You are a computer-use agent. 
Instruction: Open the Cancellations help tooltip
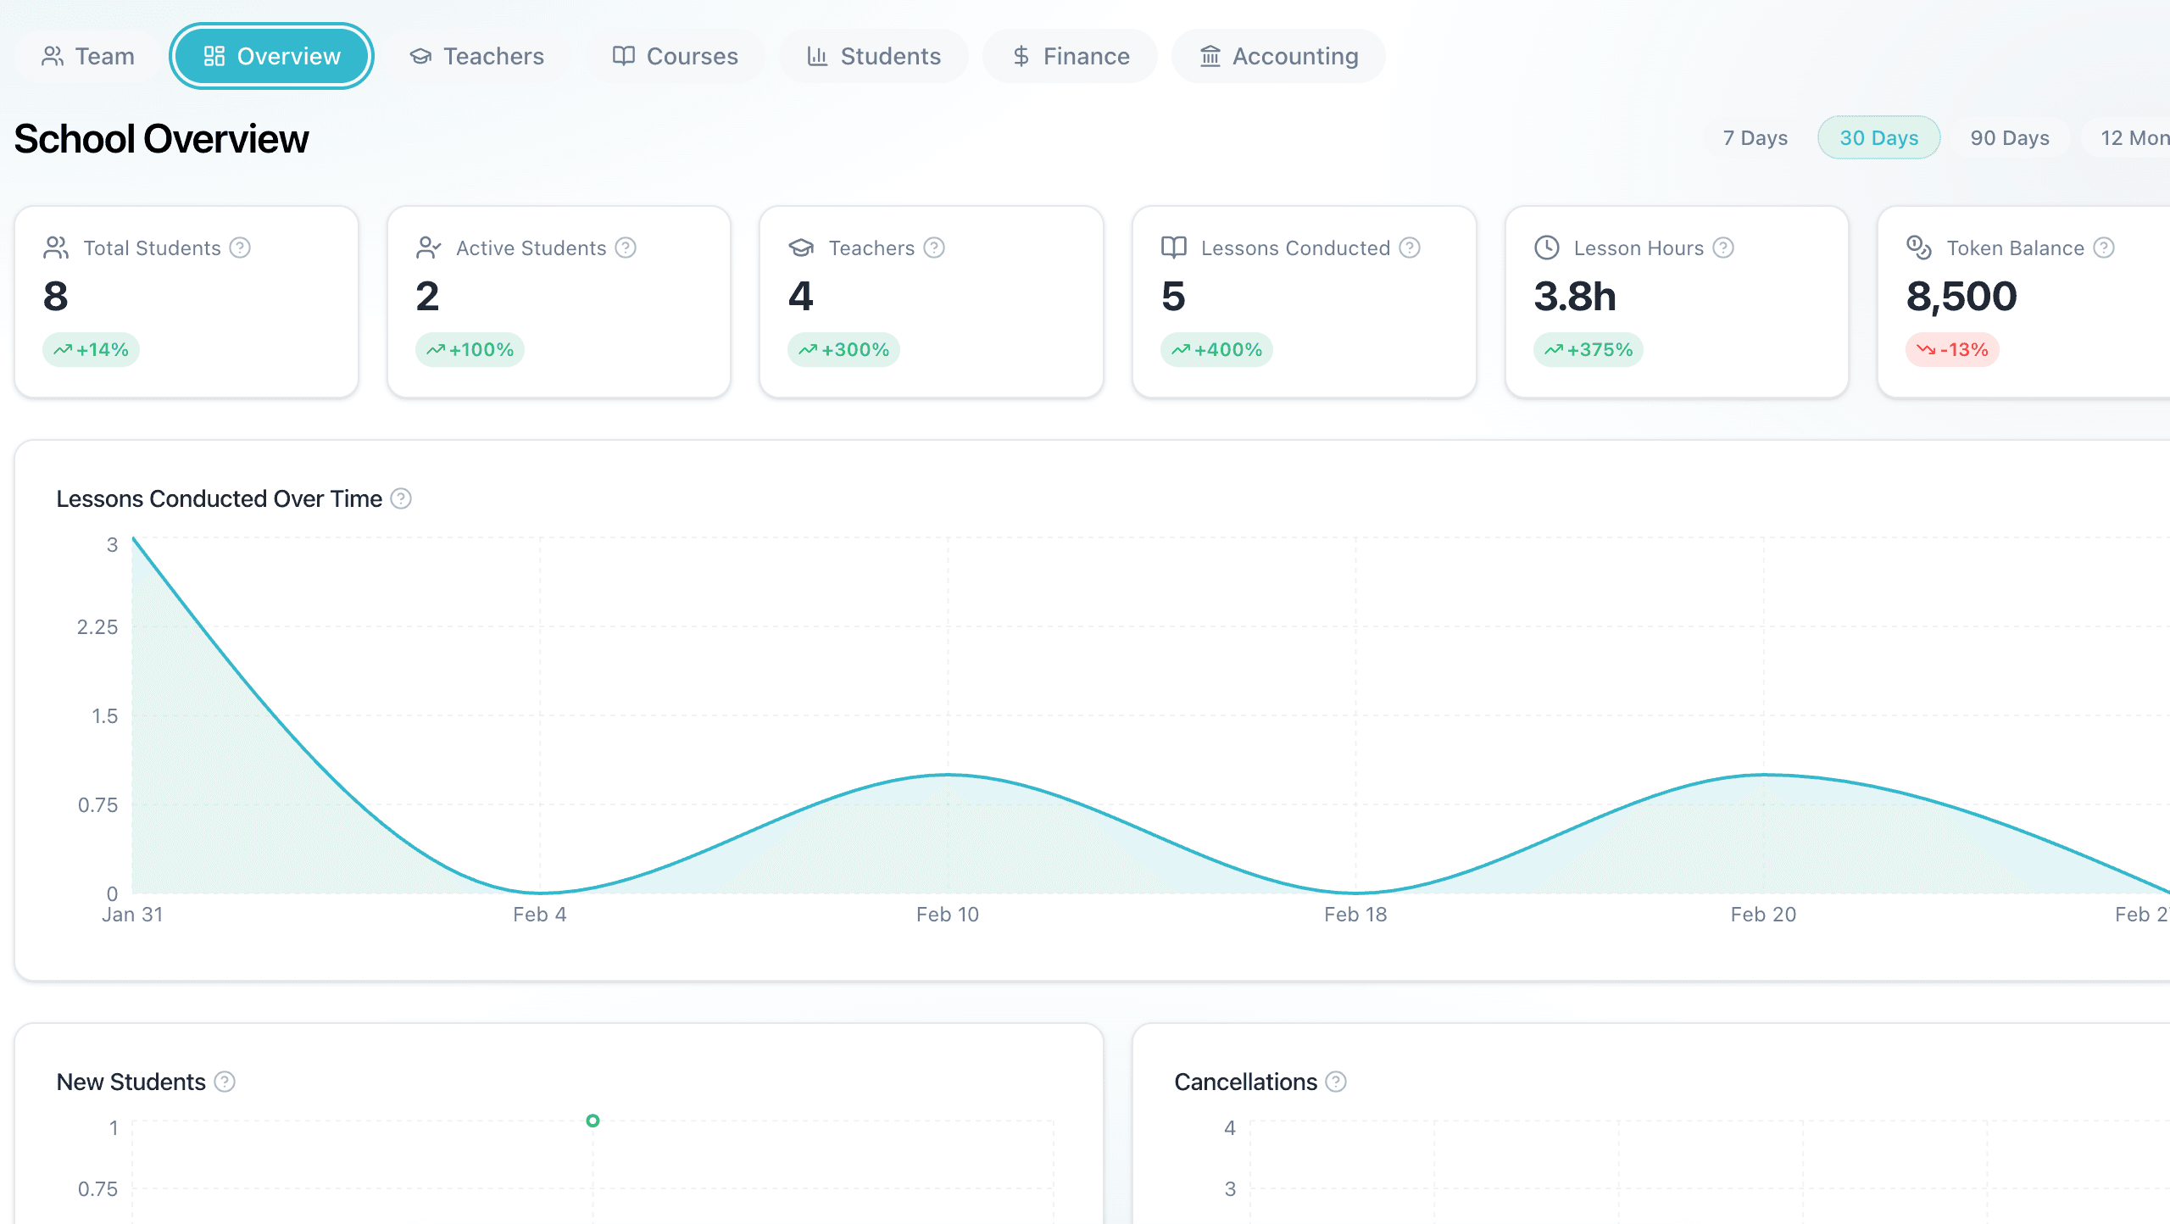pos(1334,1082)
